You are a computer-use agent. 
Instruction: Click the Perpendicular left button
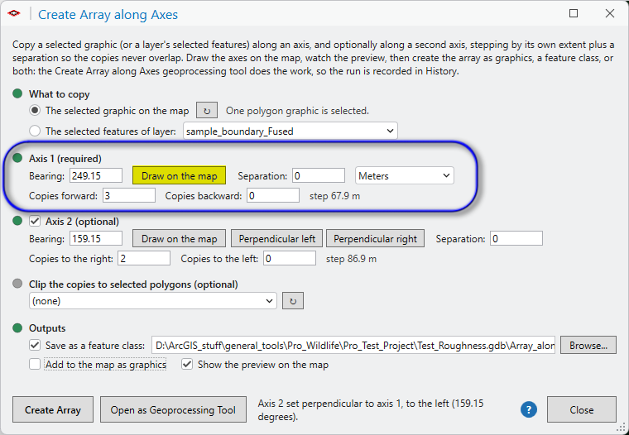[x=276, y=238]
